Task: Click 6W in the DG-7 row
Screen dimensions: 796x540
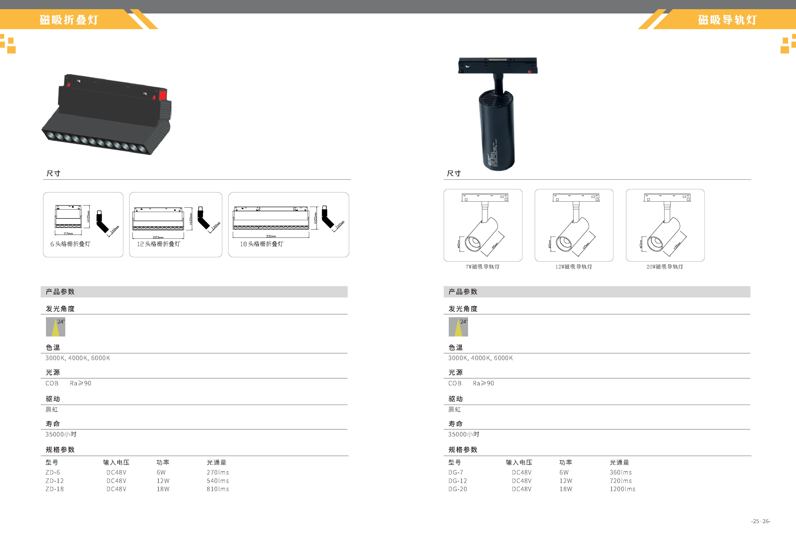Action: 564,472
